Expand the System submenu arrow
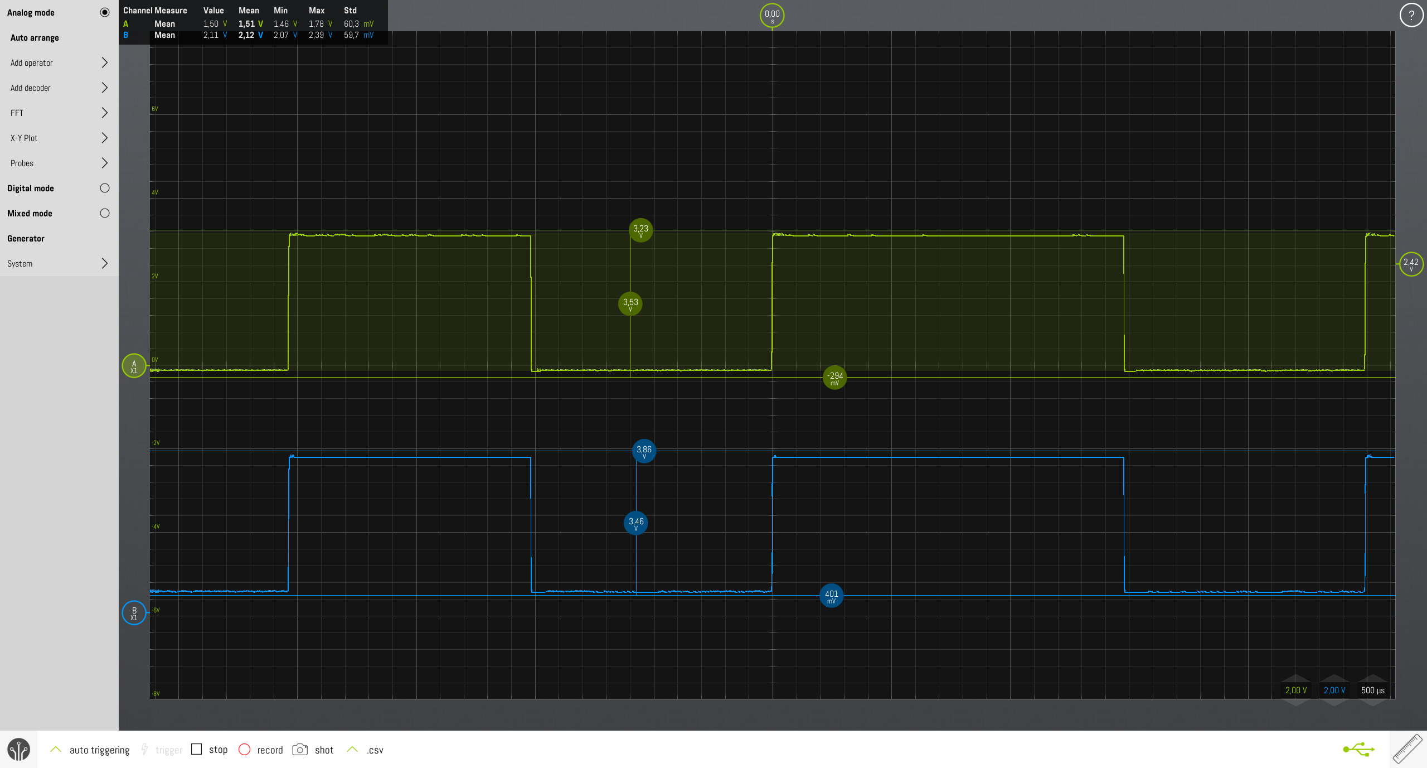The width and height of the screenshot is (1427, 768). 104,263
